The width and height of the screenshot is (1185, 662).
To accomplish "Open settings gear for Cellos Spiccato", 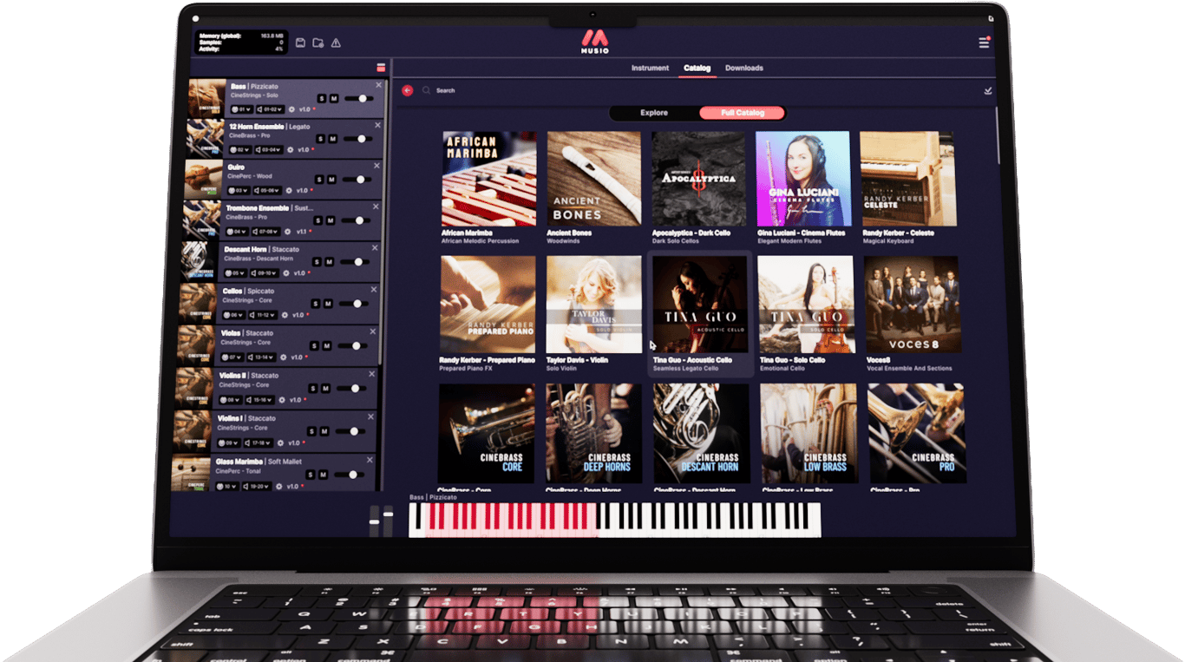I will [284, 315].
